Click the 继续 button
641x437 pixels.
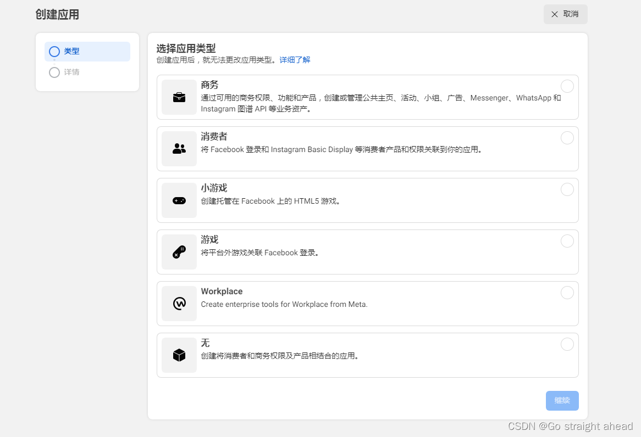pos(562,401)
